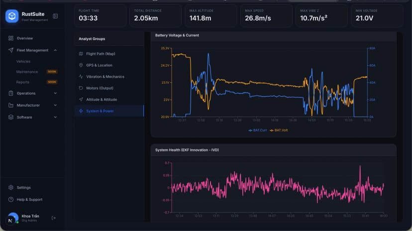
Task: Click the Max Vibe Z 10.7m/s² card
Action: point(322,16)
